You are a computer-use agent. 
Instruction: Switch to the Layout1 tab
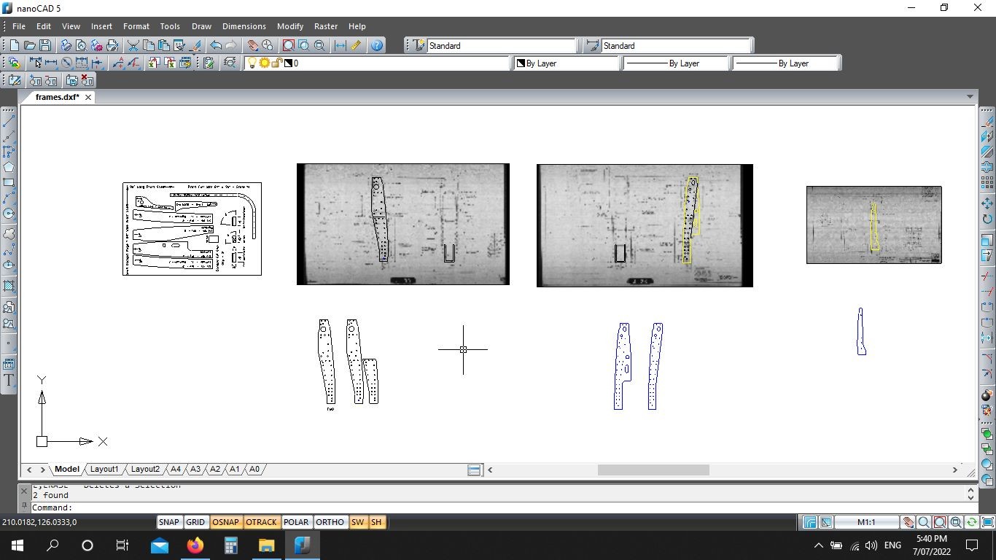[x=104, y=470]
